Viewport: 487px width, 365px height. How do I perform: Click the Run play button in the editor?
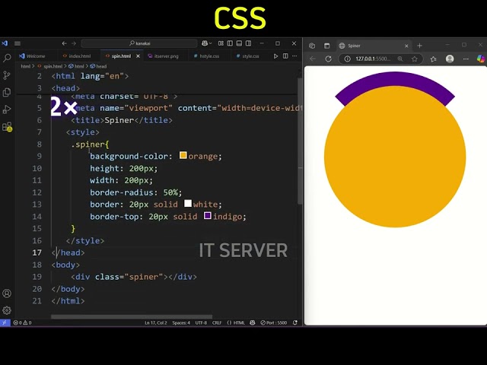pos(275,56)
